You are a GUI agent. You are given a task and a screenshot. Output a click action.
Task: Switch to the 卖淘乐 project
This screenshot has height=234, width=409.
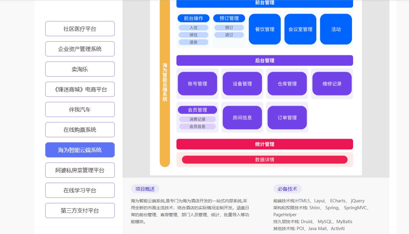point(80,69)
